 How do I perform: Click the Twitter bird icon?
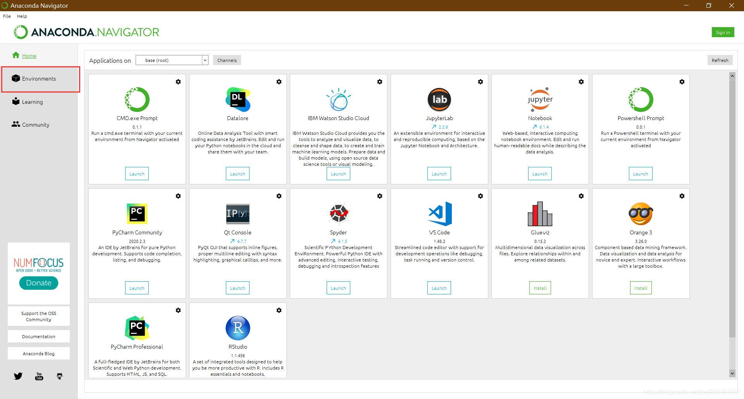pyautogui.click(x=18, y=376)
